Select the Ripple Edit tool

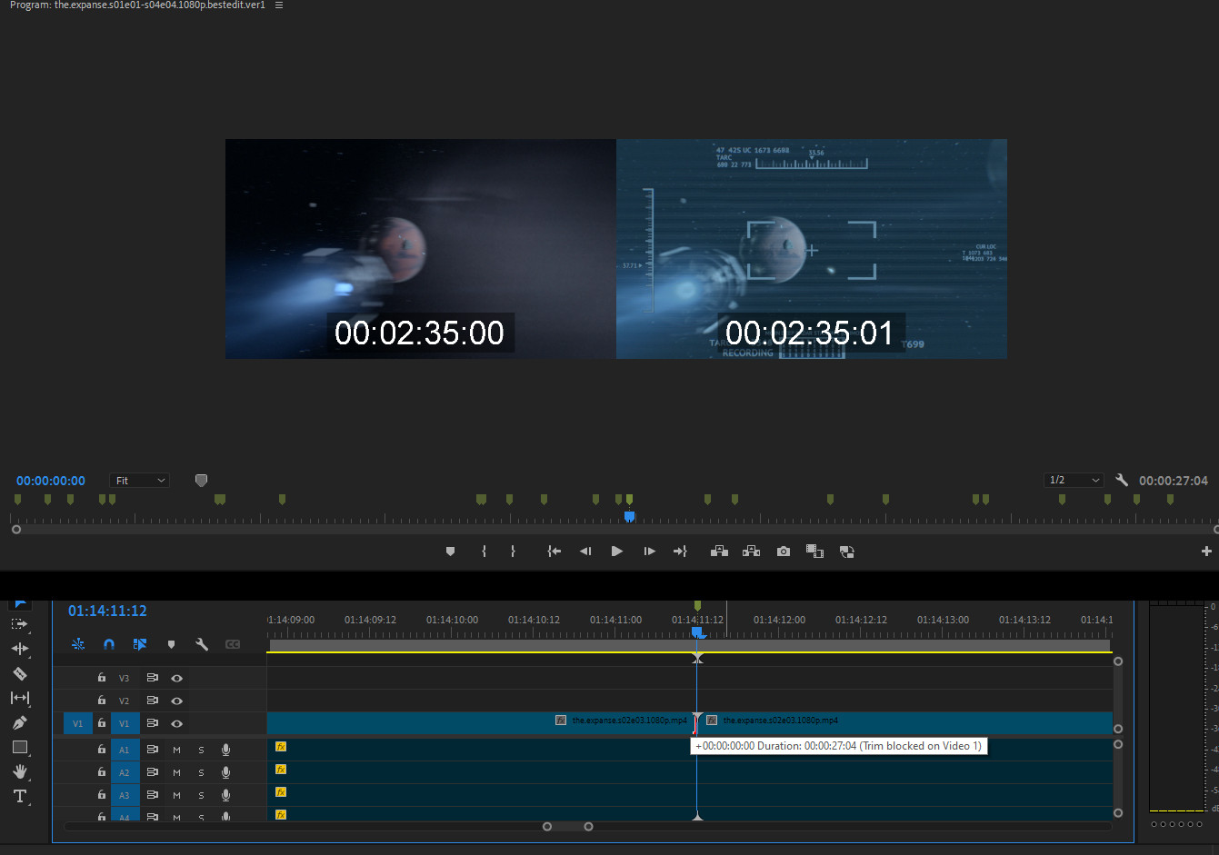tap(19, 649)
